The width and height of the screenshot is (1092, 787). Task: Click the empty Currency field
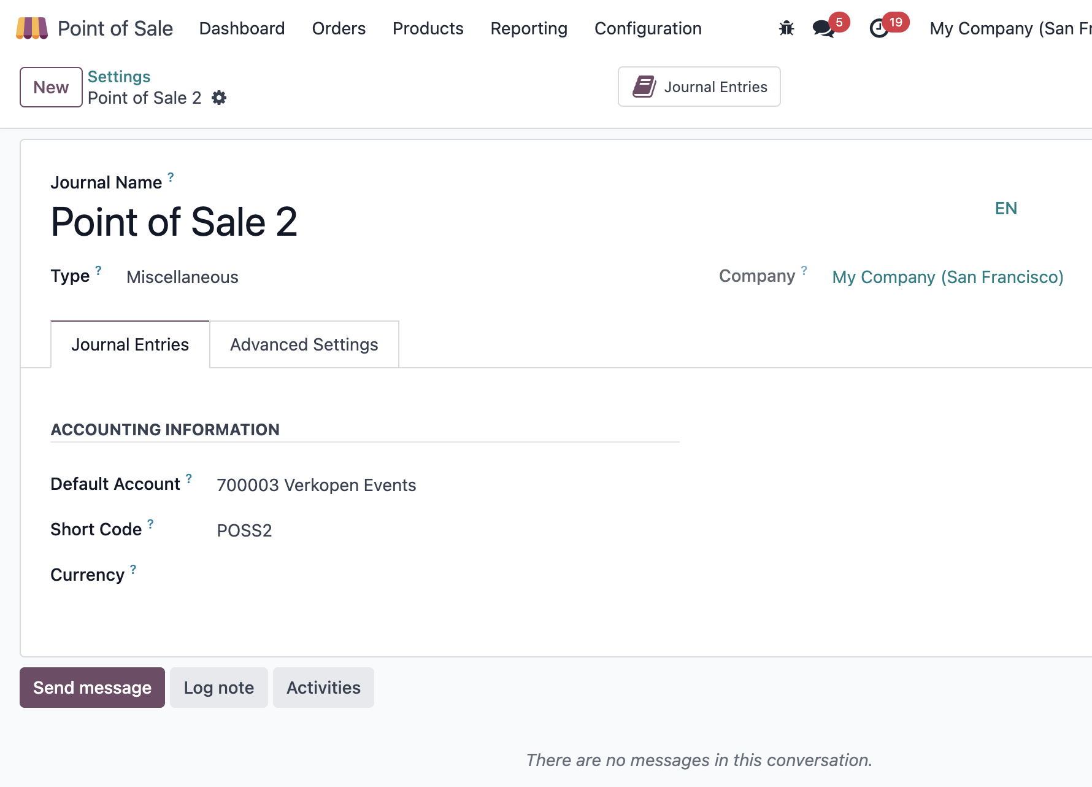(448, 575)
